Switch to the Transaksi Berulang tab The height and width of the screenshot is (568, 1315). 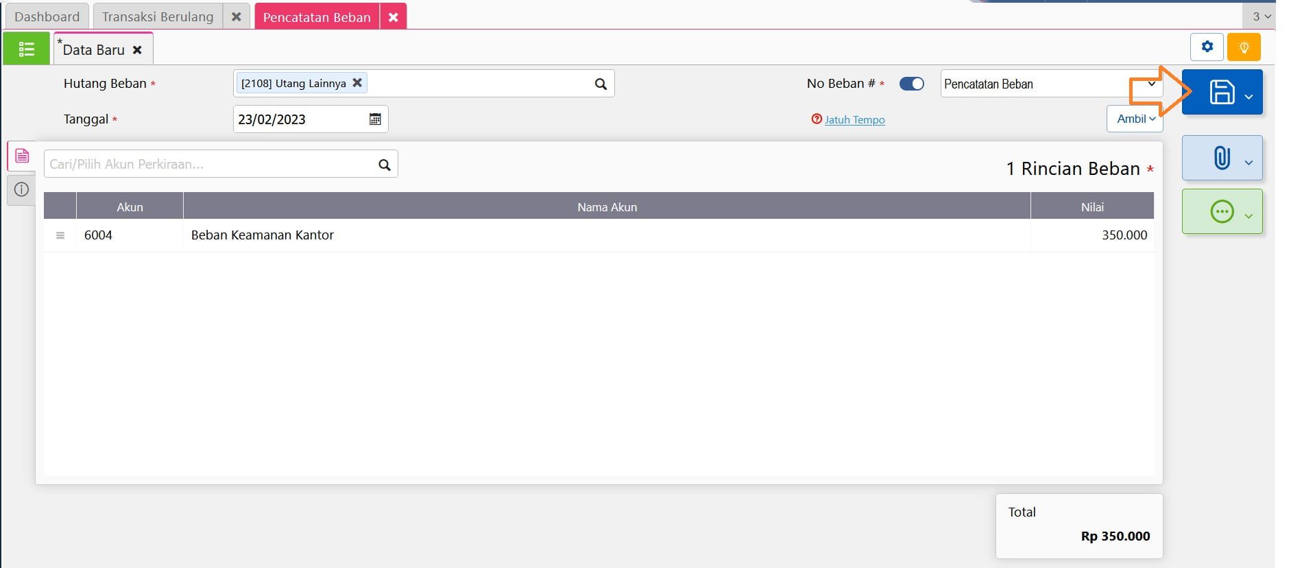click(158, 16)
